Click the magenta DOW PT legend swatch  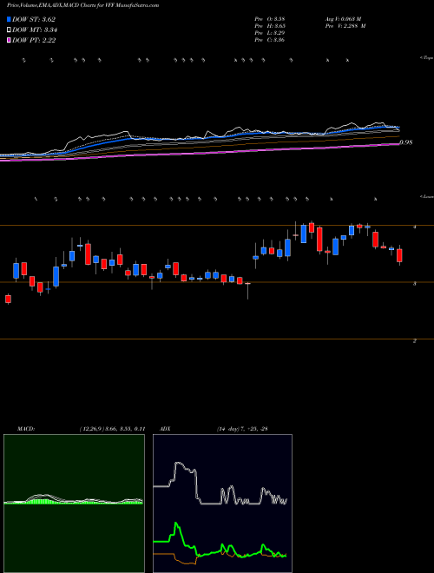pyautogui.click(x=9, y=41)
